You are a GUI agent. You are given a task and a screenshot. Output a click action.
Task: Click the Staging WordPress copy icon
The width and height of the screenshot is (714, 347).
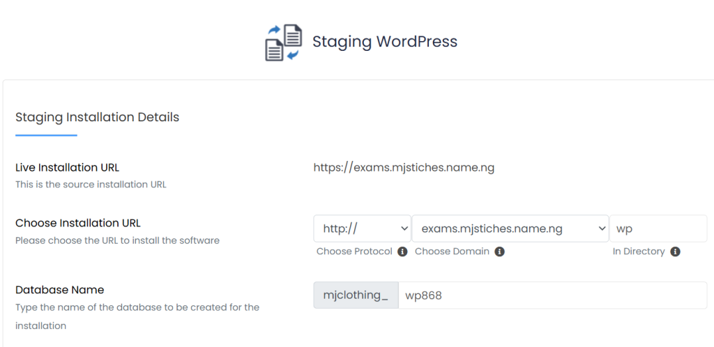coord(283,43)
